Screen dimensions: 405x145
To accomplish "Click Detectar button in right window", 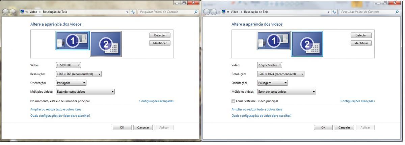I will (361, 35).
